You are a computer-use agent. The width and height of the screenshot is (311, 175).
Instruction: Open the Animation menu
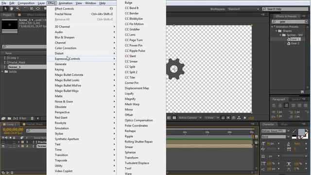66,3
